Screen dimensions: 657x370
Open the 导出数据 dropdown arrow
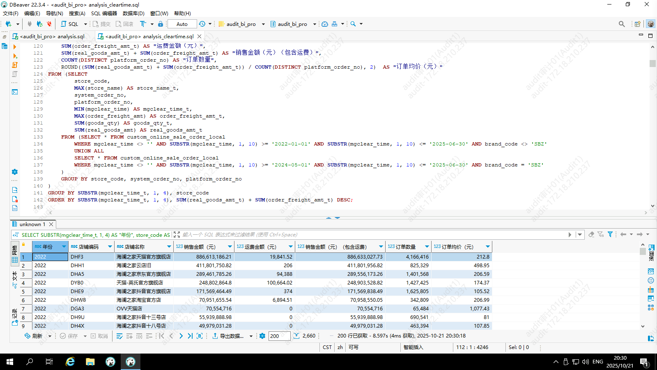252,336
